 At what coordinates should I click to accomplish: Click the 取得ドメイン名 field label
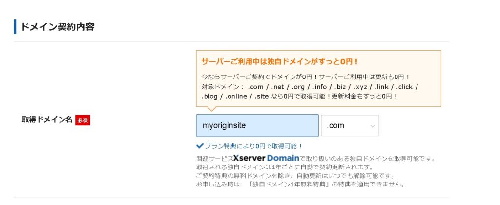coord(47,120)
